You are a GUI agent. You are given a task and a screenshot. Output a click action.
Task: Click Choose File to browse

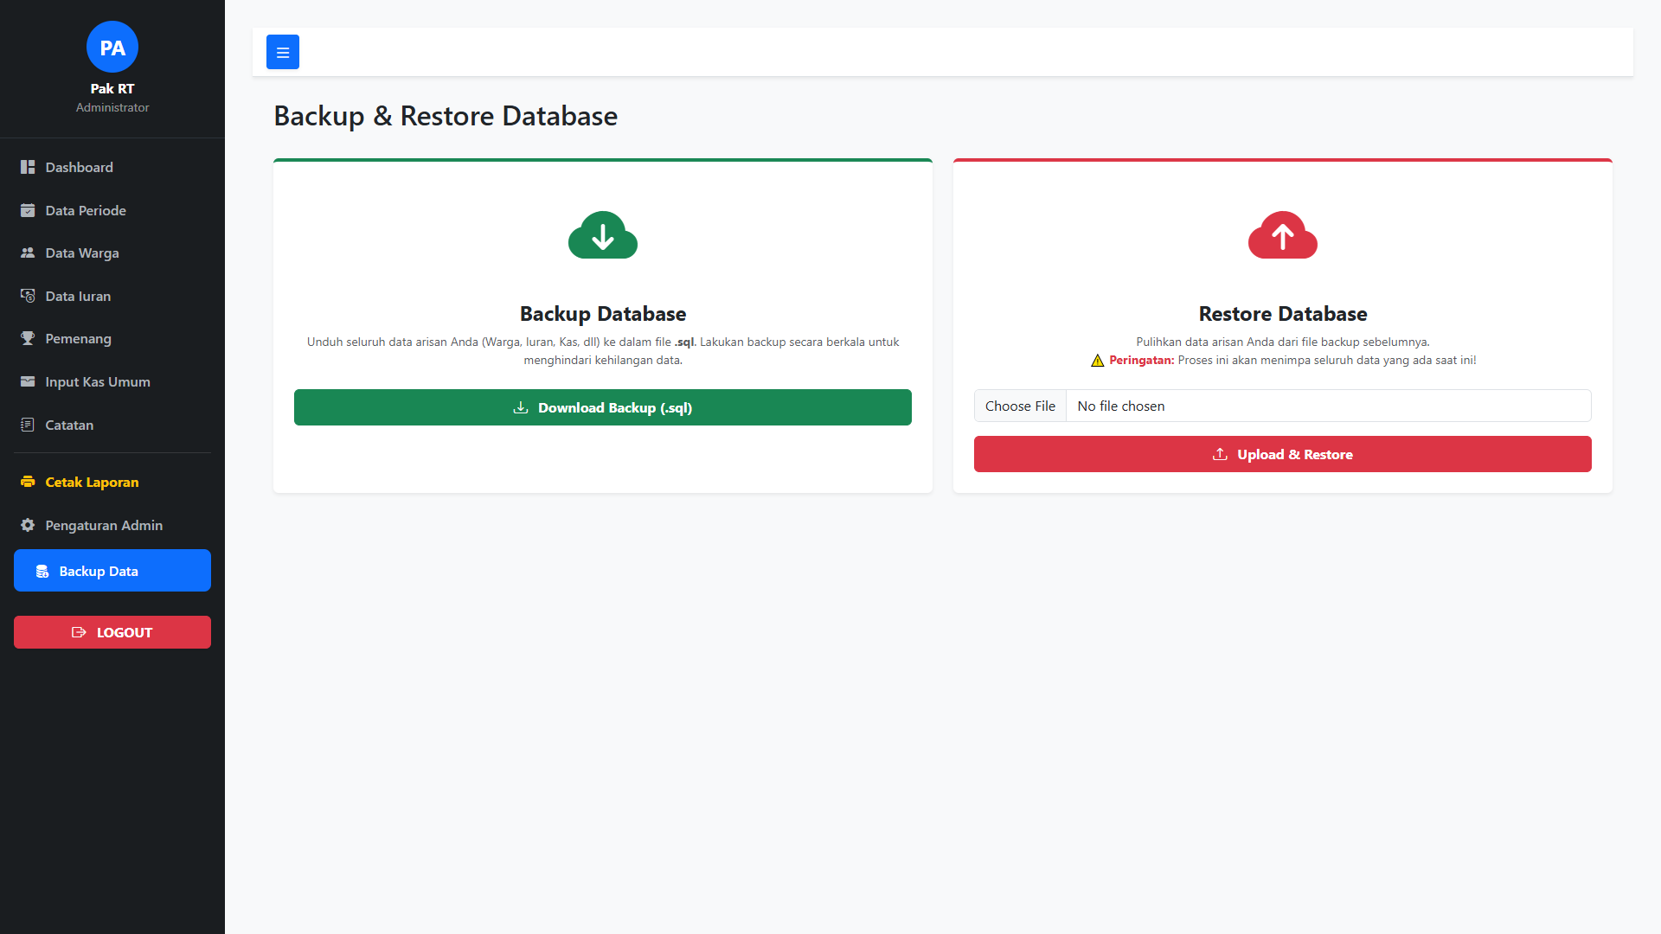pos(1020,406)
